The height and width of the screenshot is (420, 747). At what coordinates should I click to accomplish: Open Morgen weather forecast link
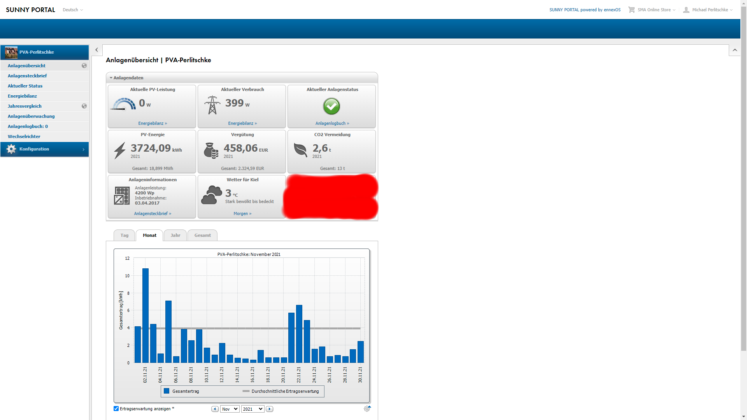[x=242, y=213]
